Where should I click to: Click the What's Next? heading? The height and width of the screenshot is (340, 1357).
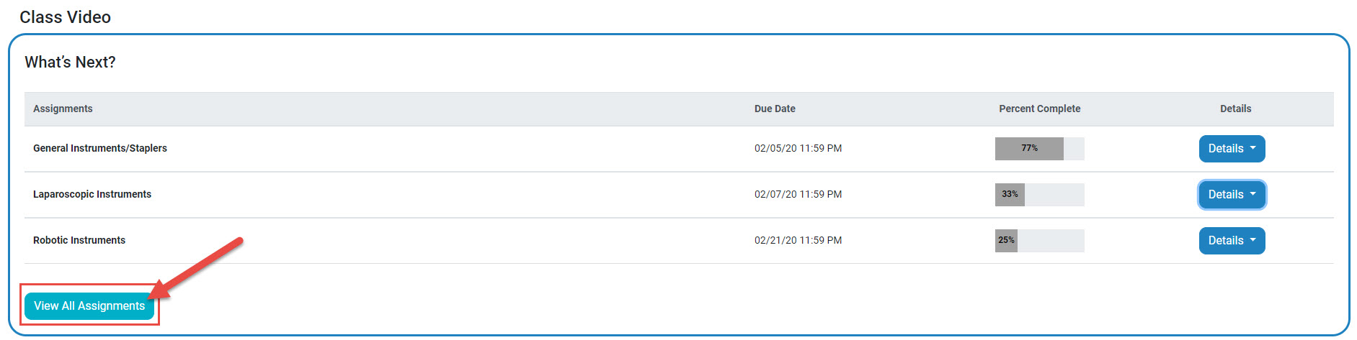click(x=70, y=63)
